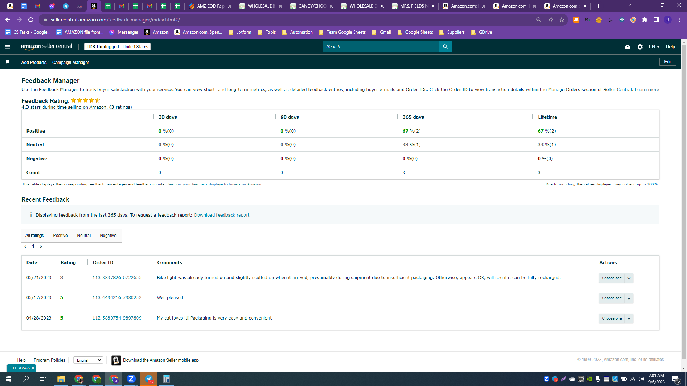
Task: Open Telegram from the taskbar
Action: (149, 379)
